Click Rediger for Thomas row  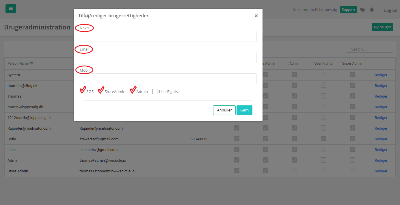click(x=381, y=96)
